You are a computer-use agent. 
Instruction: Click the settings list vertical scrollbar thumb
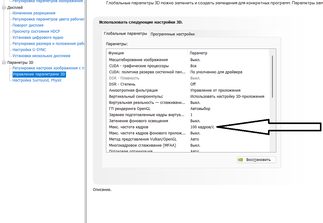click(x=272, y=77)
